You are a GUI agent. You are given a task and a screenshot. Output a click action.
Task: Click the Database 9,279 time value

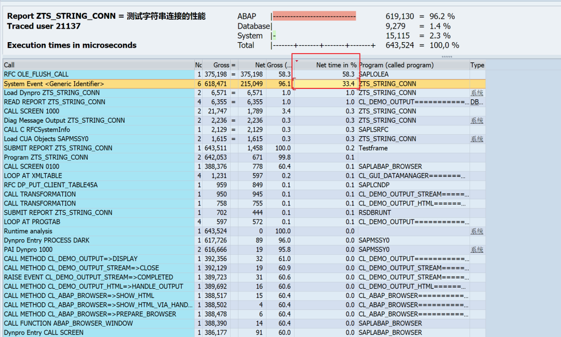coord(395,26)
